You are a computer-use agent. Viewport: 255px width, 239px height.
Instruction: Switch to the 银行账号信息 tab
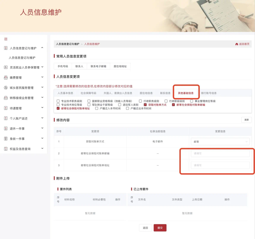[209, 93]
